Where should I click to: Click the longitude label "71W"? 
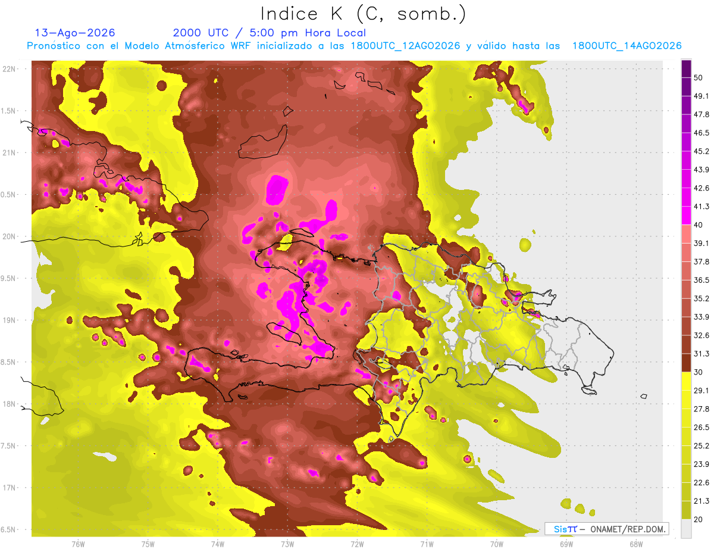(427, 544)
